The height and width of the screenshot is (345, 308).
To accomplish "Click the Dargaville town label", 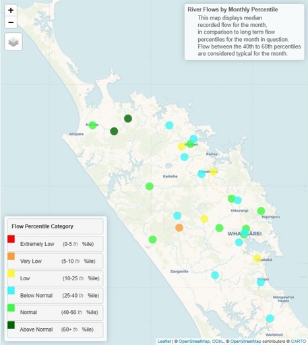I will (x=179, y=272).
